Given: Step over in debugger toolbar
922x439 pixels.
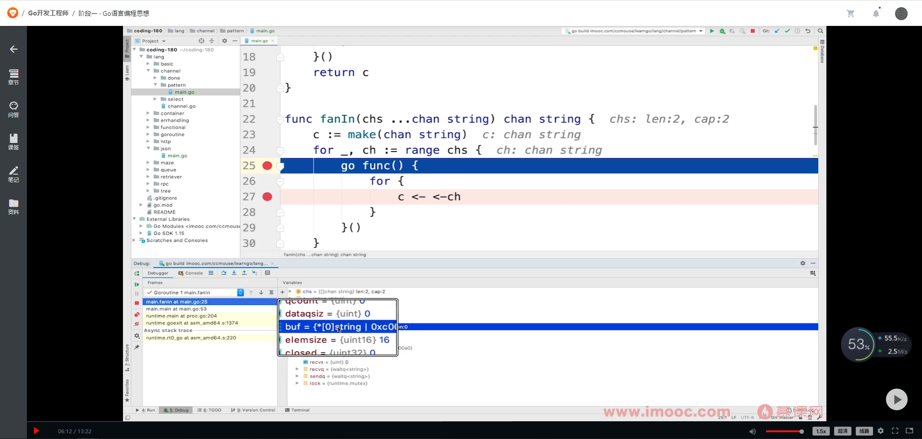Looking at the screenshot, I should coord(224,273).
